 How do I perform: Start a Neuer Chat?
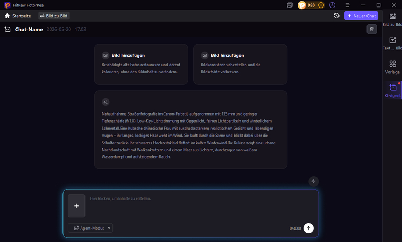tap(361, 16)
